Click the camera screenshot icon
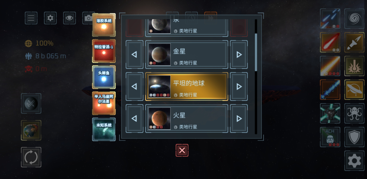 pos(88,18)
